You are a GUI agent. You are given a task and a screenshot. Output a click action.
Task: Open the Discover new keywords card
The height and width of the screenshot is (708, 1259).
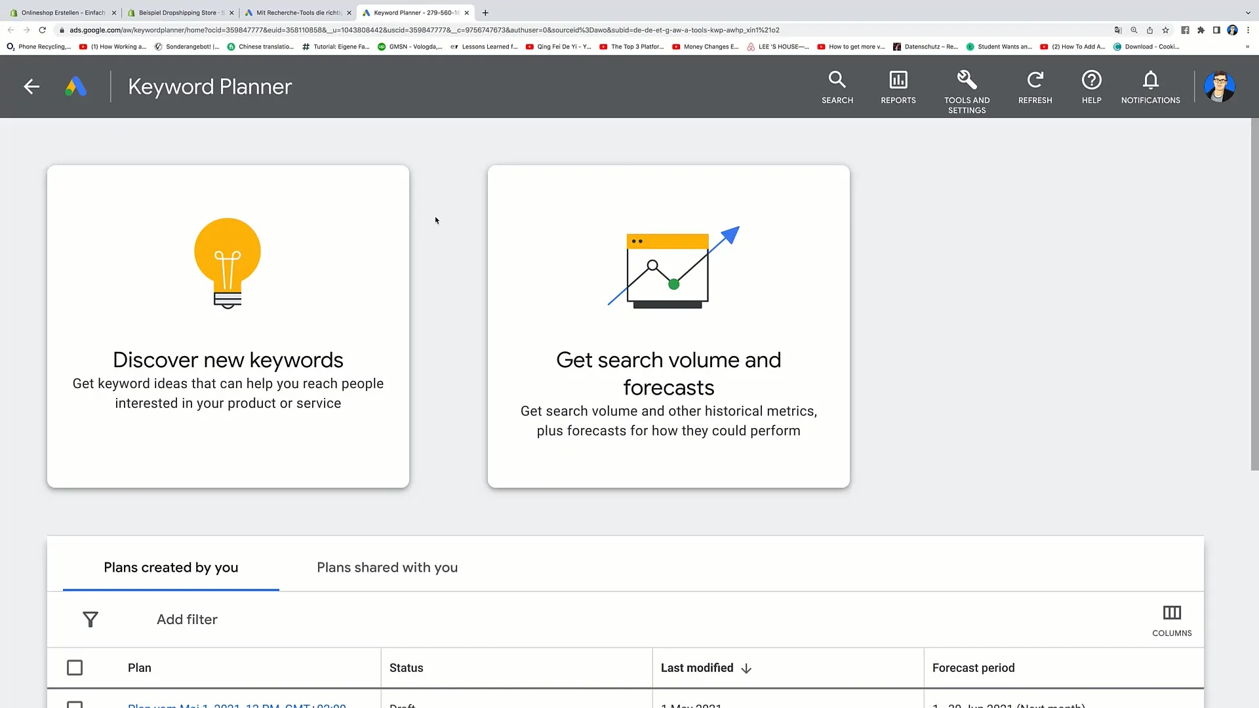coord(228,326)
